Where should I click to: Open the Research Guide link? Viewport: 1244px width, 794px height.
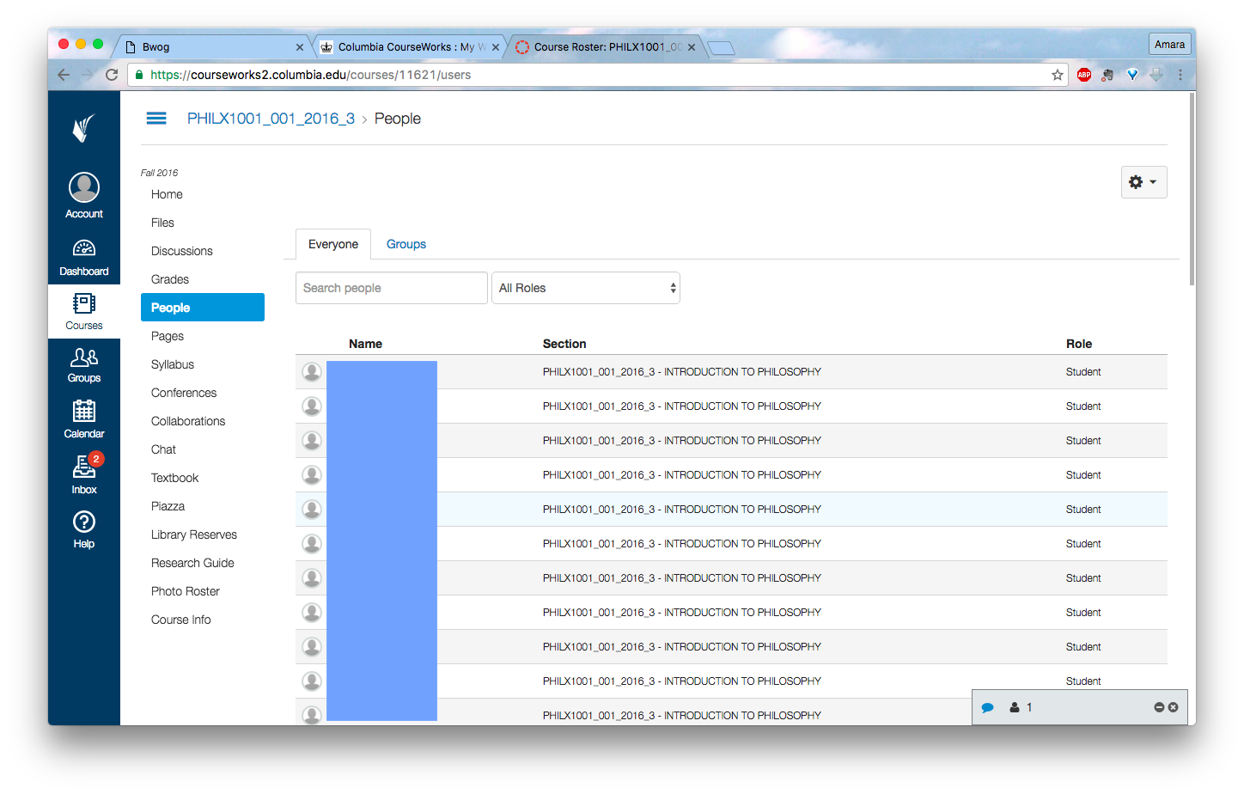click(x=192, y=563)
